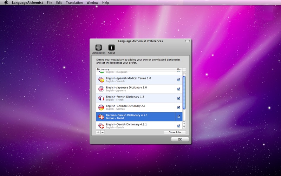Open the LanguageAlchemist application menu

(27, 2)
